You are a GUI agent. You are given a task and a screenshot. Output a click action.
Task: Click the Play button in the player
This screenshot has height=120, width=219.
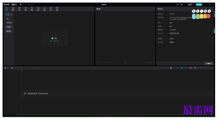pos(125,63)
